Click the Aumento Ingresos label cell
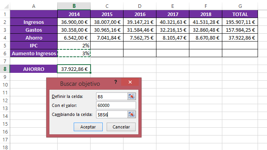267x150 pixels. click(x=34, y=53)
